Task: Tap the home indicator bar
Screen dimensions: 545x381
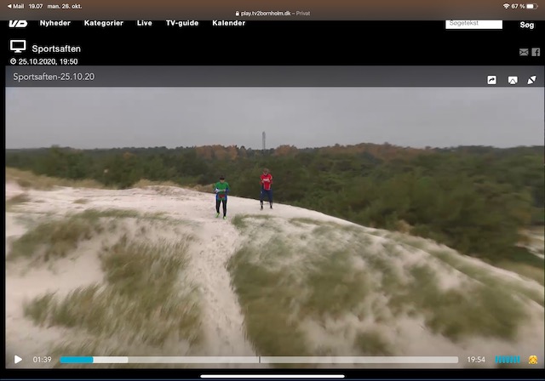Action: 272,376
